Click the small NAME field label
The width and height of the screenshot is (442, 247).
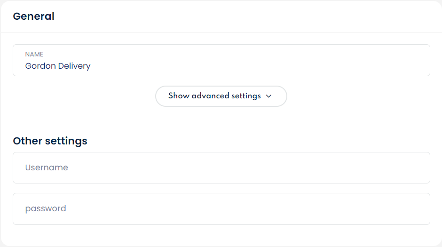pos(34,55)
